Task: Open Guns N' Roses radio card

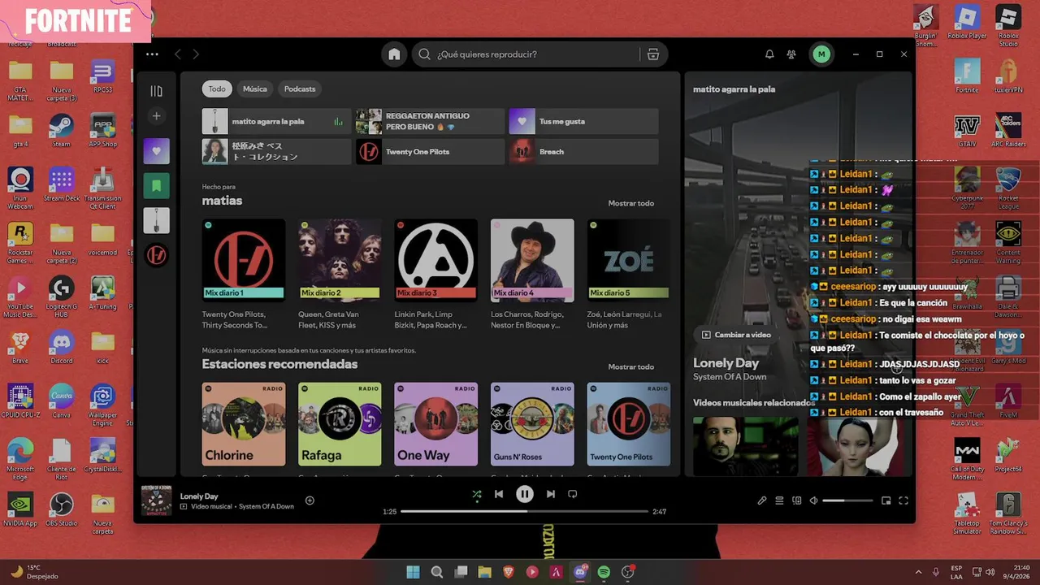Action: click(532, 427)
